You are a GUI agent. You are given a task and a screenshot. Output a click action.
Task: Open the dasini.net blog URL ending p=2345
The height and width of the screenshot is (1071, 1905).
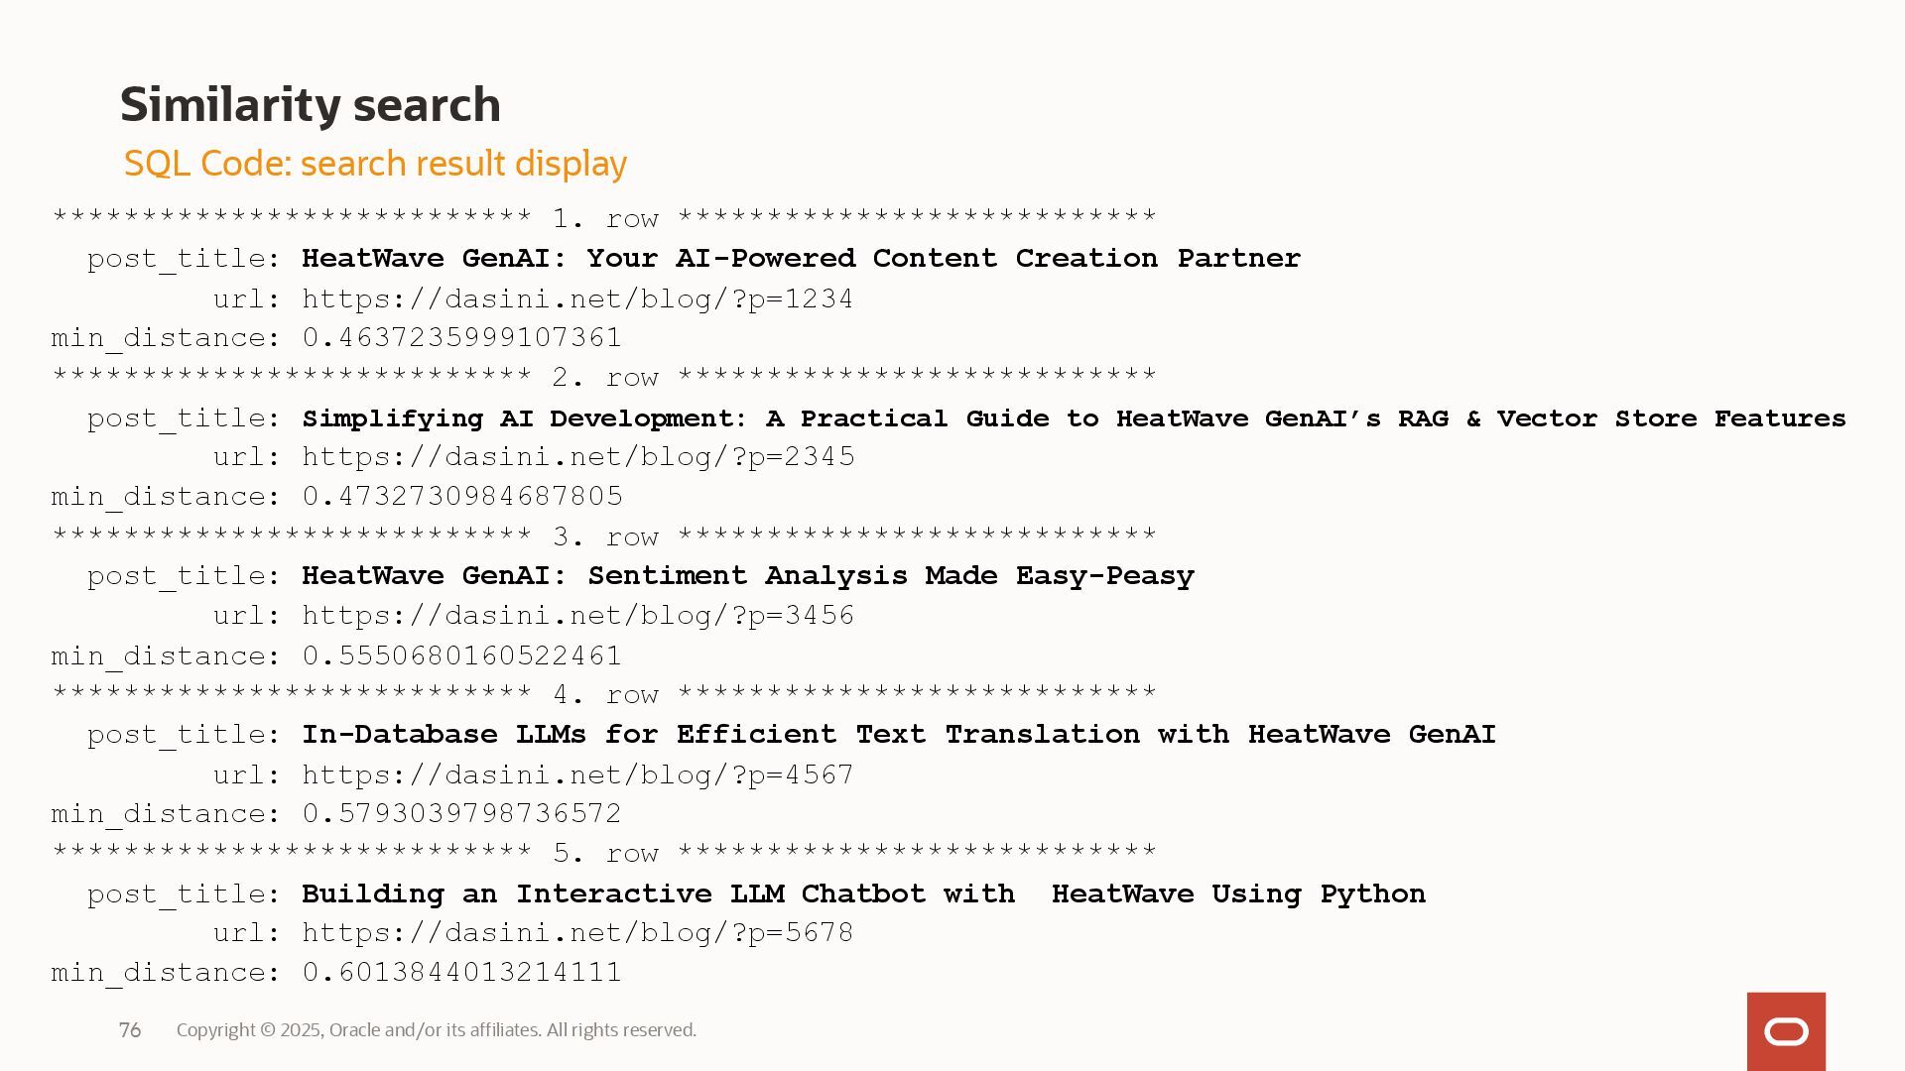577,457
